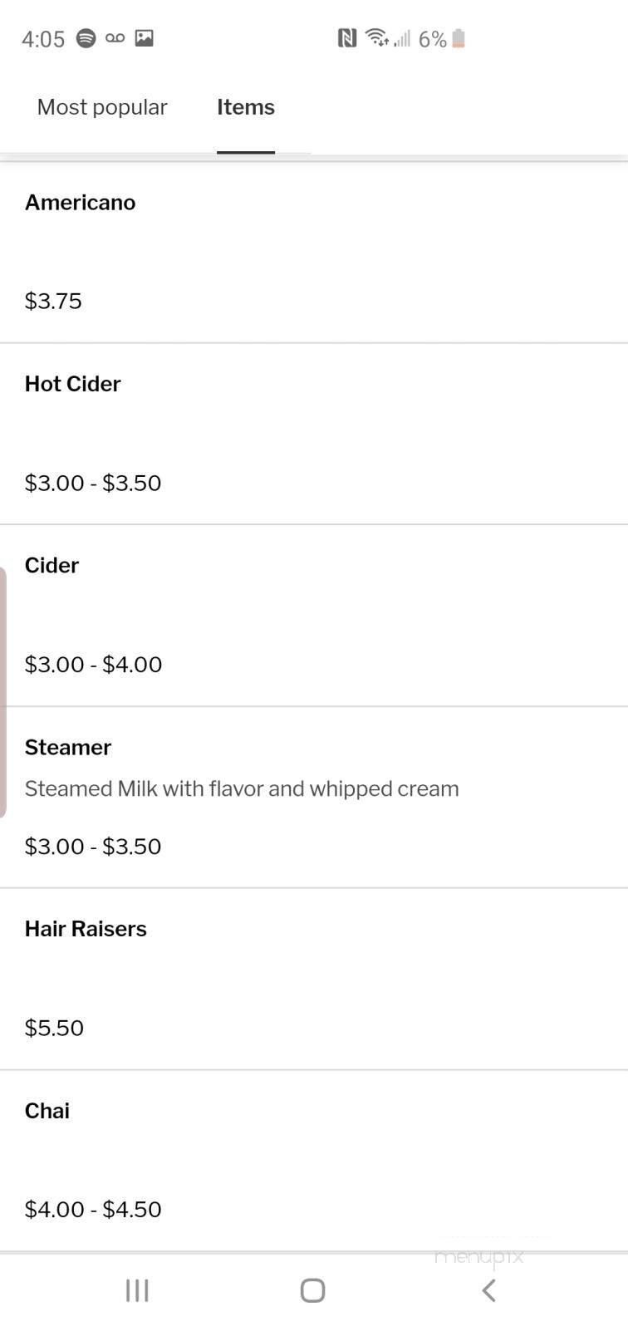The height and width of the screenshot is (1326, 628).
Task: Switch to the Most popular tab
Action: (x=101, y=106)
